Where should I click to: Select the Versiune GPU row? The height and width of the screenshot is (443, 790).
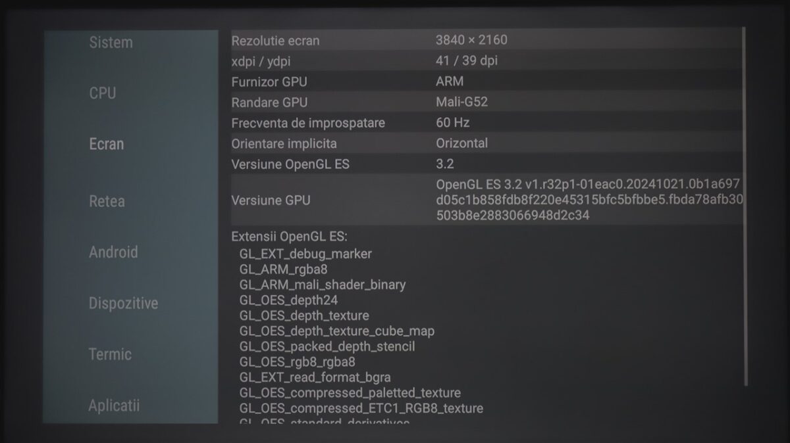tap(487, 200)
